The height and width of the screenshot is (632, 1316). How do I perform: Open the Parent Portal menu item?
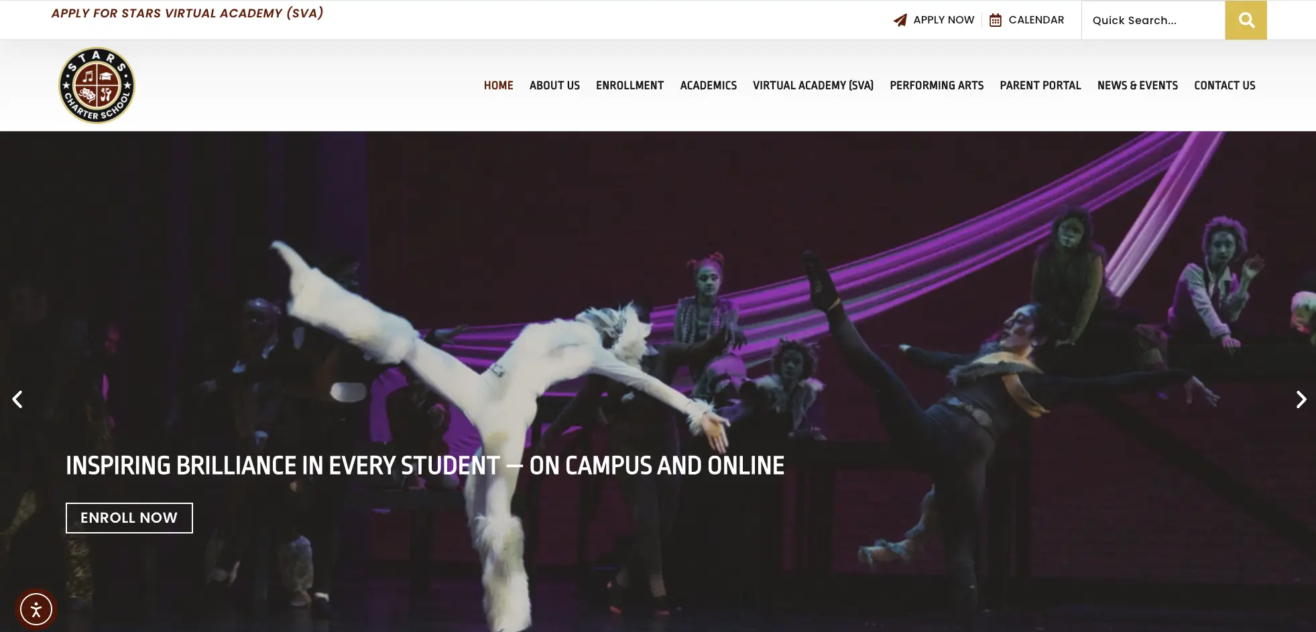(1040, 85)
